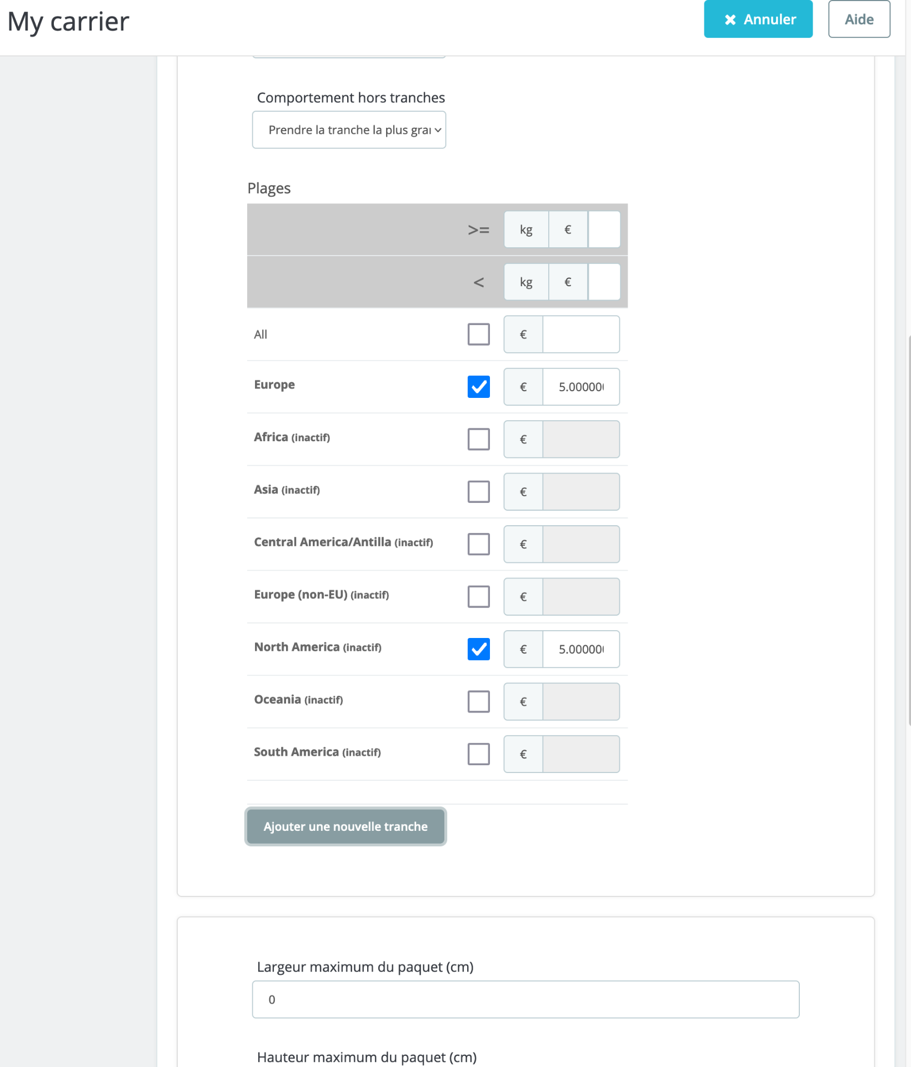Click the X icon on the Annuler button
The width and height of the screenshot is (911, 1067).
(730, 20)
